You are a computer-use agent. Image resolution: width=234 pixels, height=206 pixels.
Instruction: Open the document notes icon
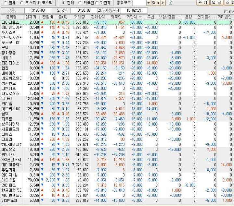tap(170, 3)
